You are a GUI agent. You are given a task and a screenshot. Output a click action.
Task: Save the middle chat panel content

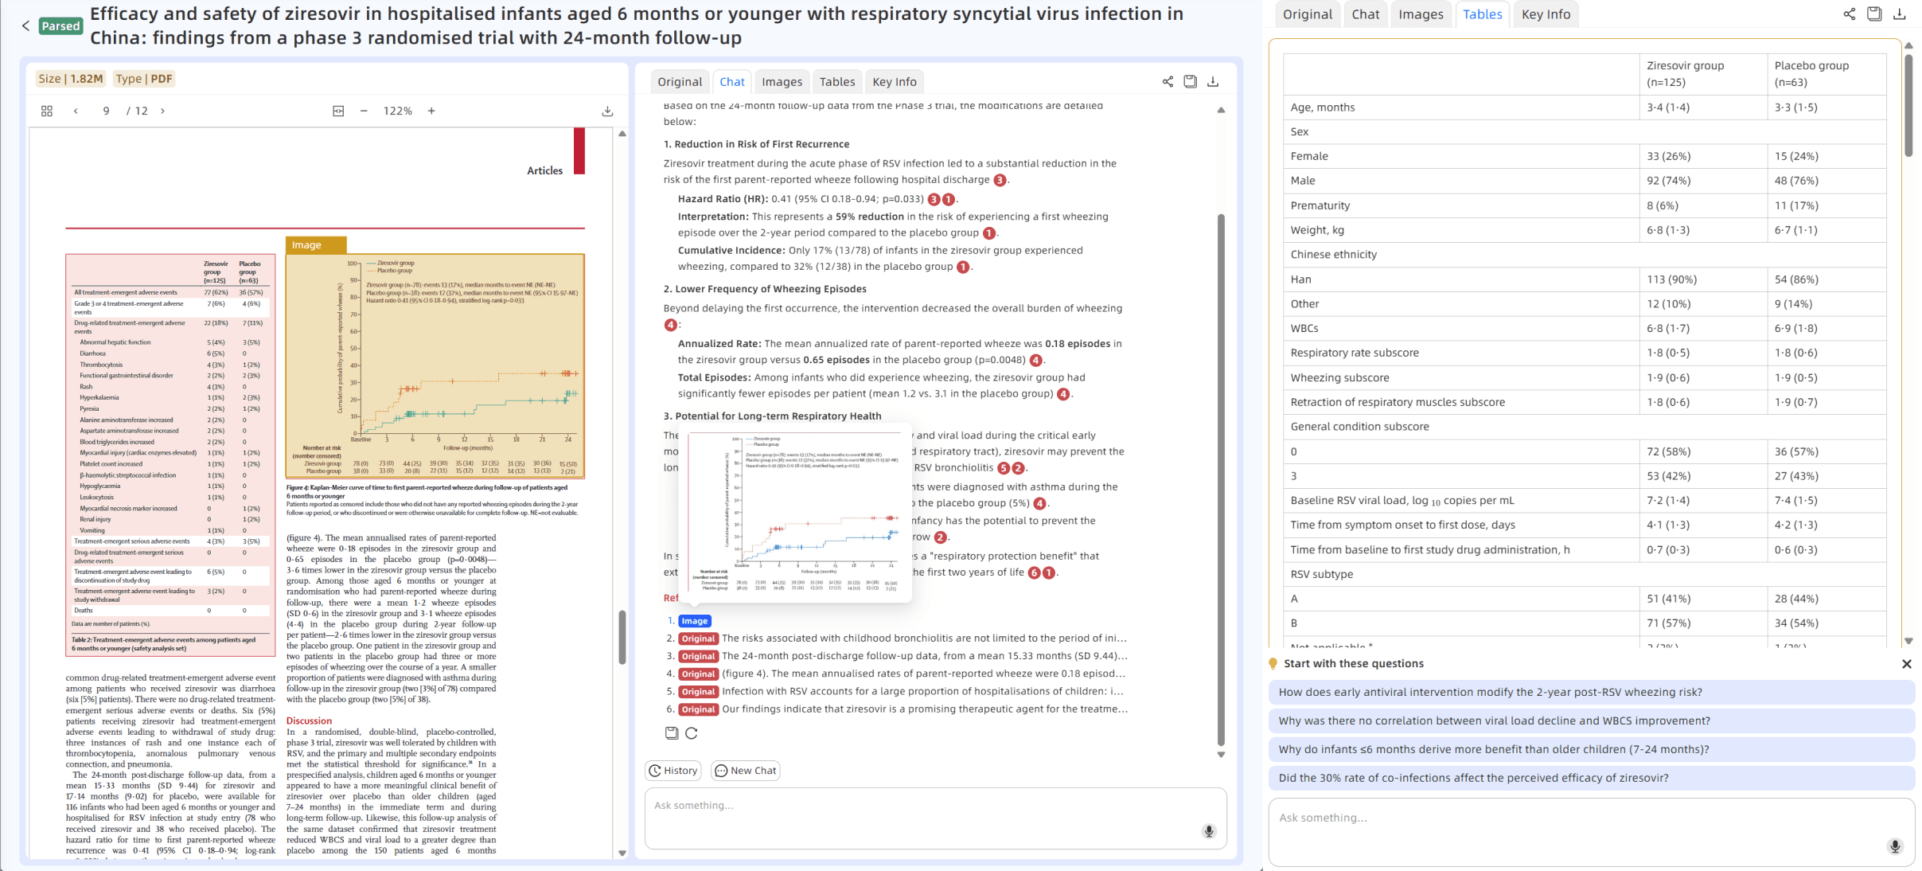click(1190, 81)
